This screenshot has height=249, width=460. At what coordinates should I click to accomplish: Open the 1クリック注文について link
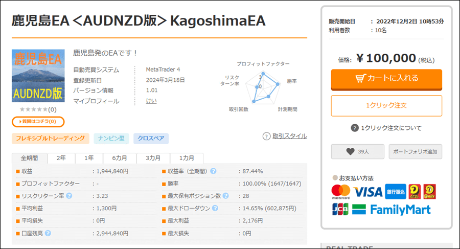click(392, 128)
